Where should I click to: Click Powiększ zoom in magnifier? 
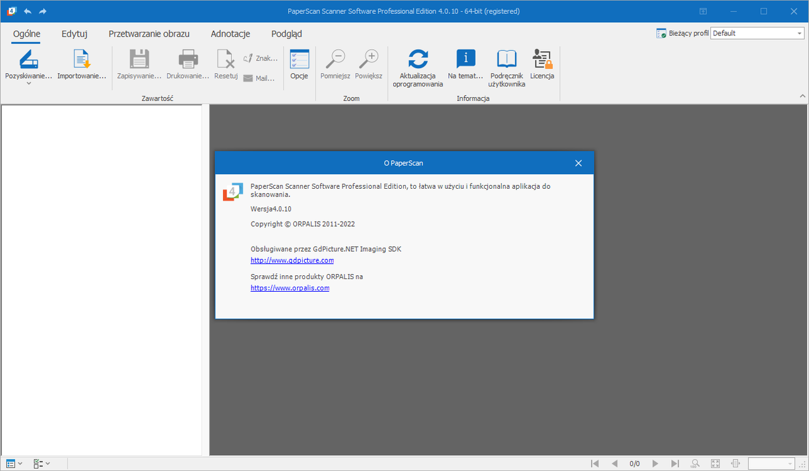click(x=368, y=59)
